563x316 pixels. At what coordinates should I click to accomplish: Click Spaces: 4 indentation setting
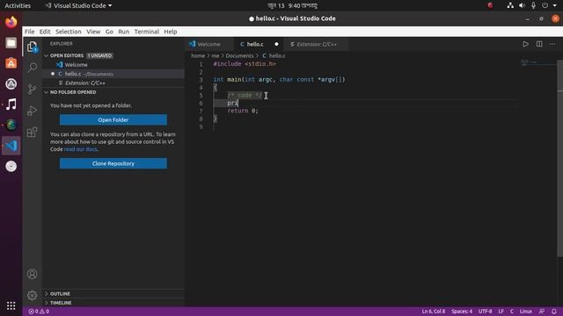462,312
